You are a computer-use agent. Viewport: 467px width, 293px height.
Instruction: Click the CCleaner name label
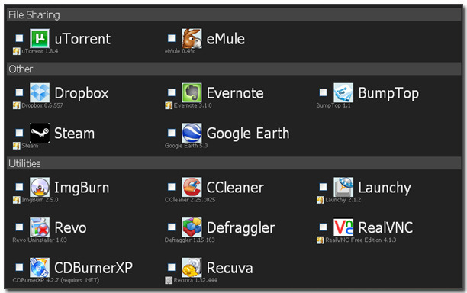235,188
